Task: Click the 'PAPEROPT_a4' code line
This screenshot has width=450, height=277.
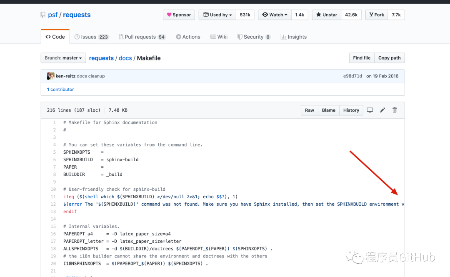Action: pos(117,234)
